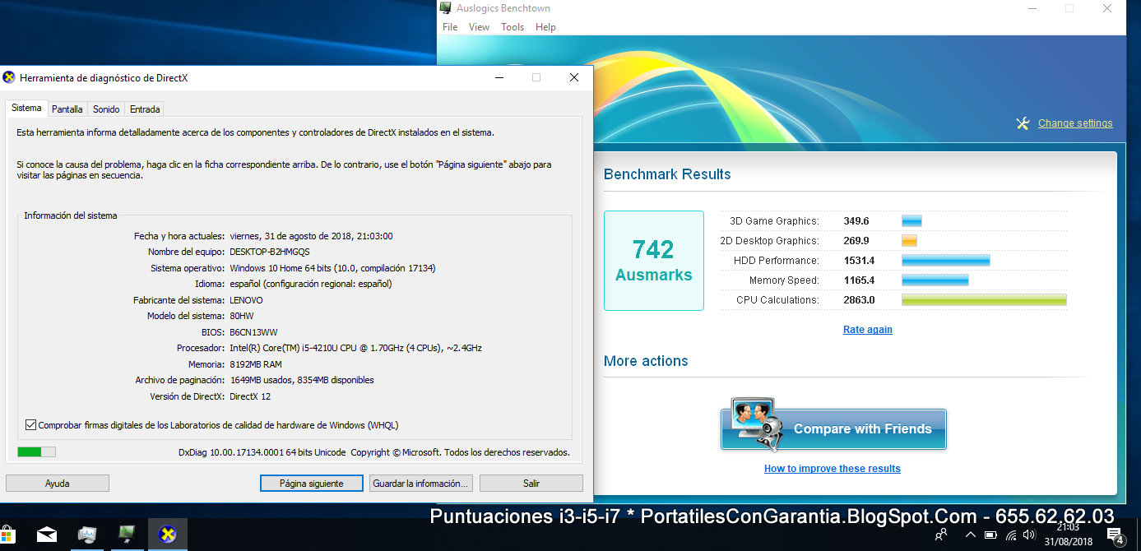Select the system model 80HW
This screenshot has height=551, width=1141.
click(243, 316)
